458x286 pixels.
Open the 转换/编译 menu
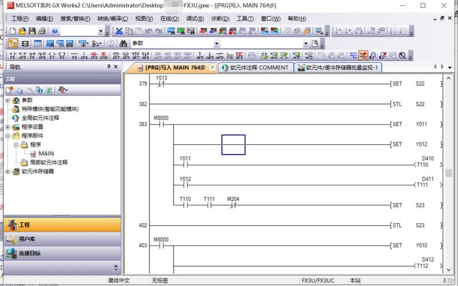[x=108, y=19]
